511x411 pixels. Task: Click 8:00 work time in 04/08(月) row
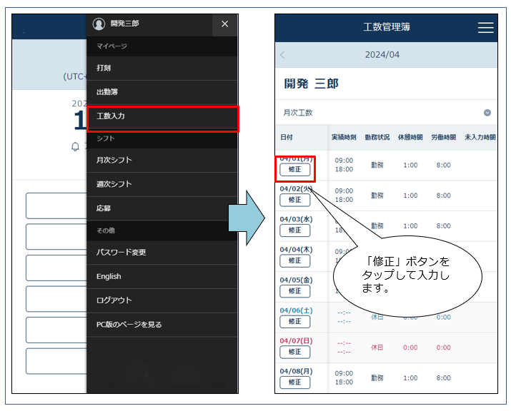[444, 377]
